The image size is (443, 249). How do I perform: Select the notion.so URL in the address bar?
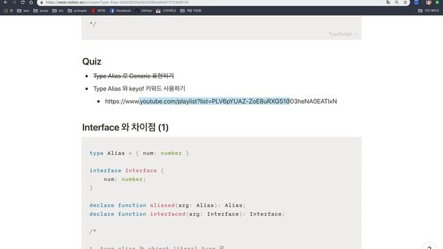pos(117,2)
